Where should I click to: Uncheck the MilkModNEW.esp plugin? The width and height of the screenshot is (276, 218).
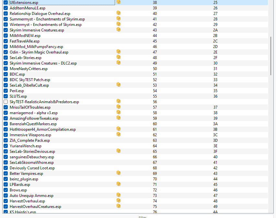(6, 36)
